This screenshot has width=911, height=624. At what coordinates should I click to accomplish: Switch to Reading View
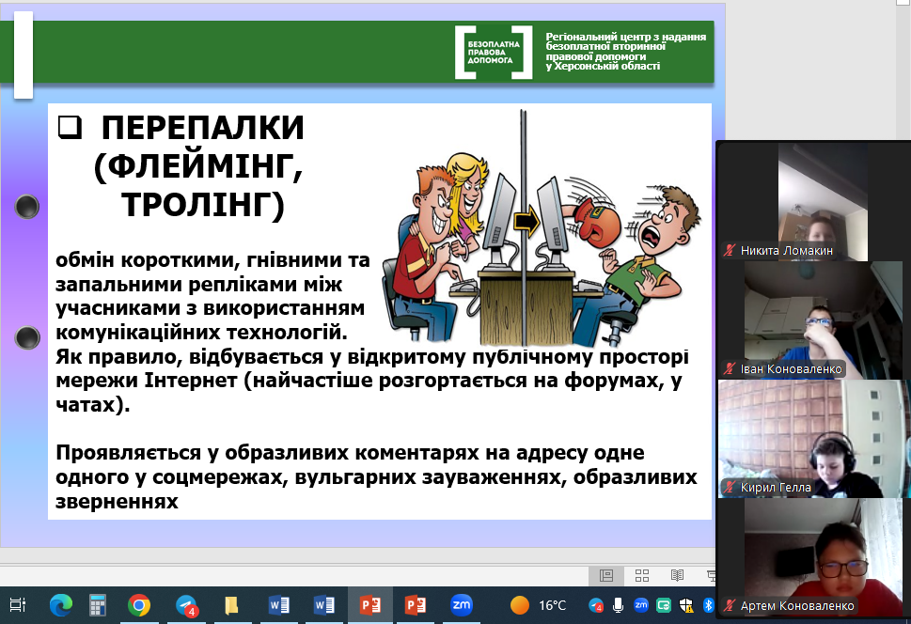pos(677,575)
